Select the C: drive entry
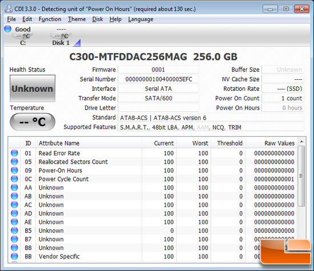 (23, 36)
